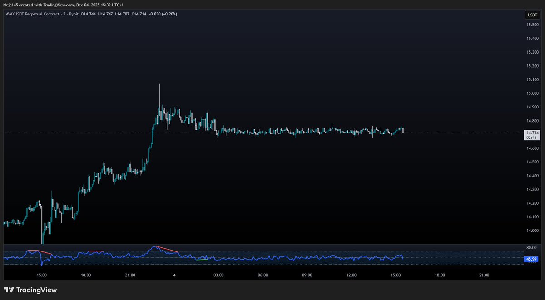Click the 14.500 price axis label
The width and height of the screenshot is (545, 300).
pos(532,162)
